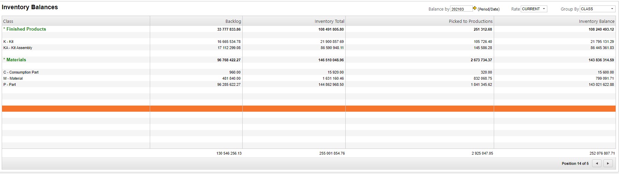This screenshot has height=174, width=619.
Task: Click the Picked to Productions column header
Action: coord(471,21)
